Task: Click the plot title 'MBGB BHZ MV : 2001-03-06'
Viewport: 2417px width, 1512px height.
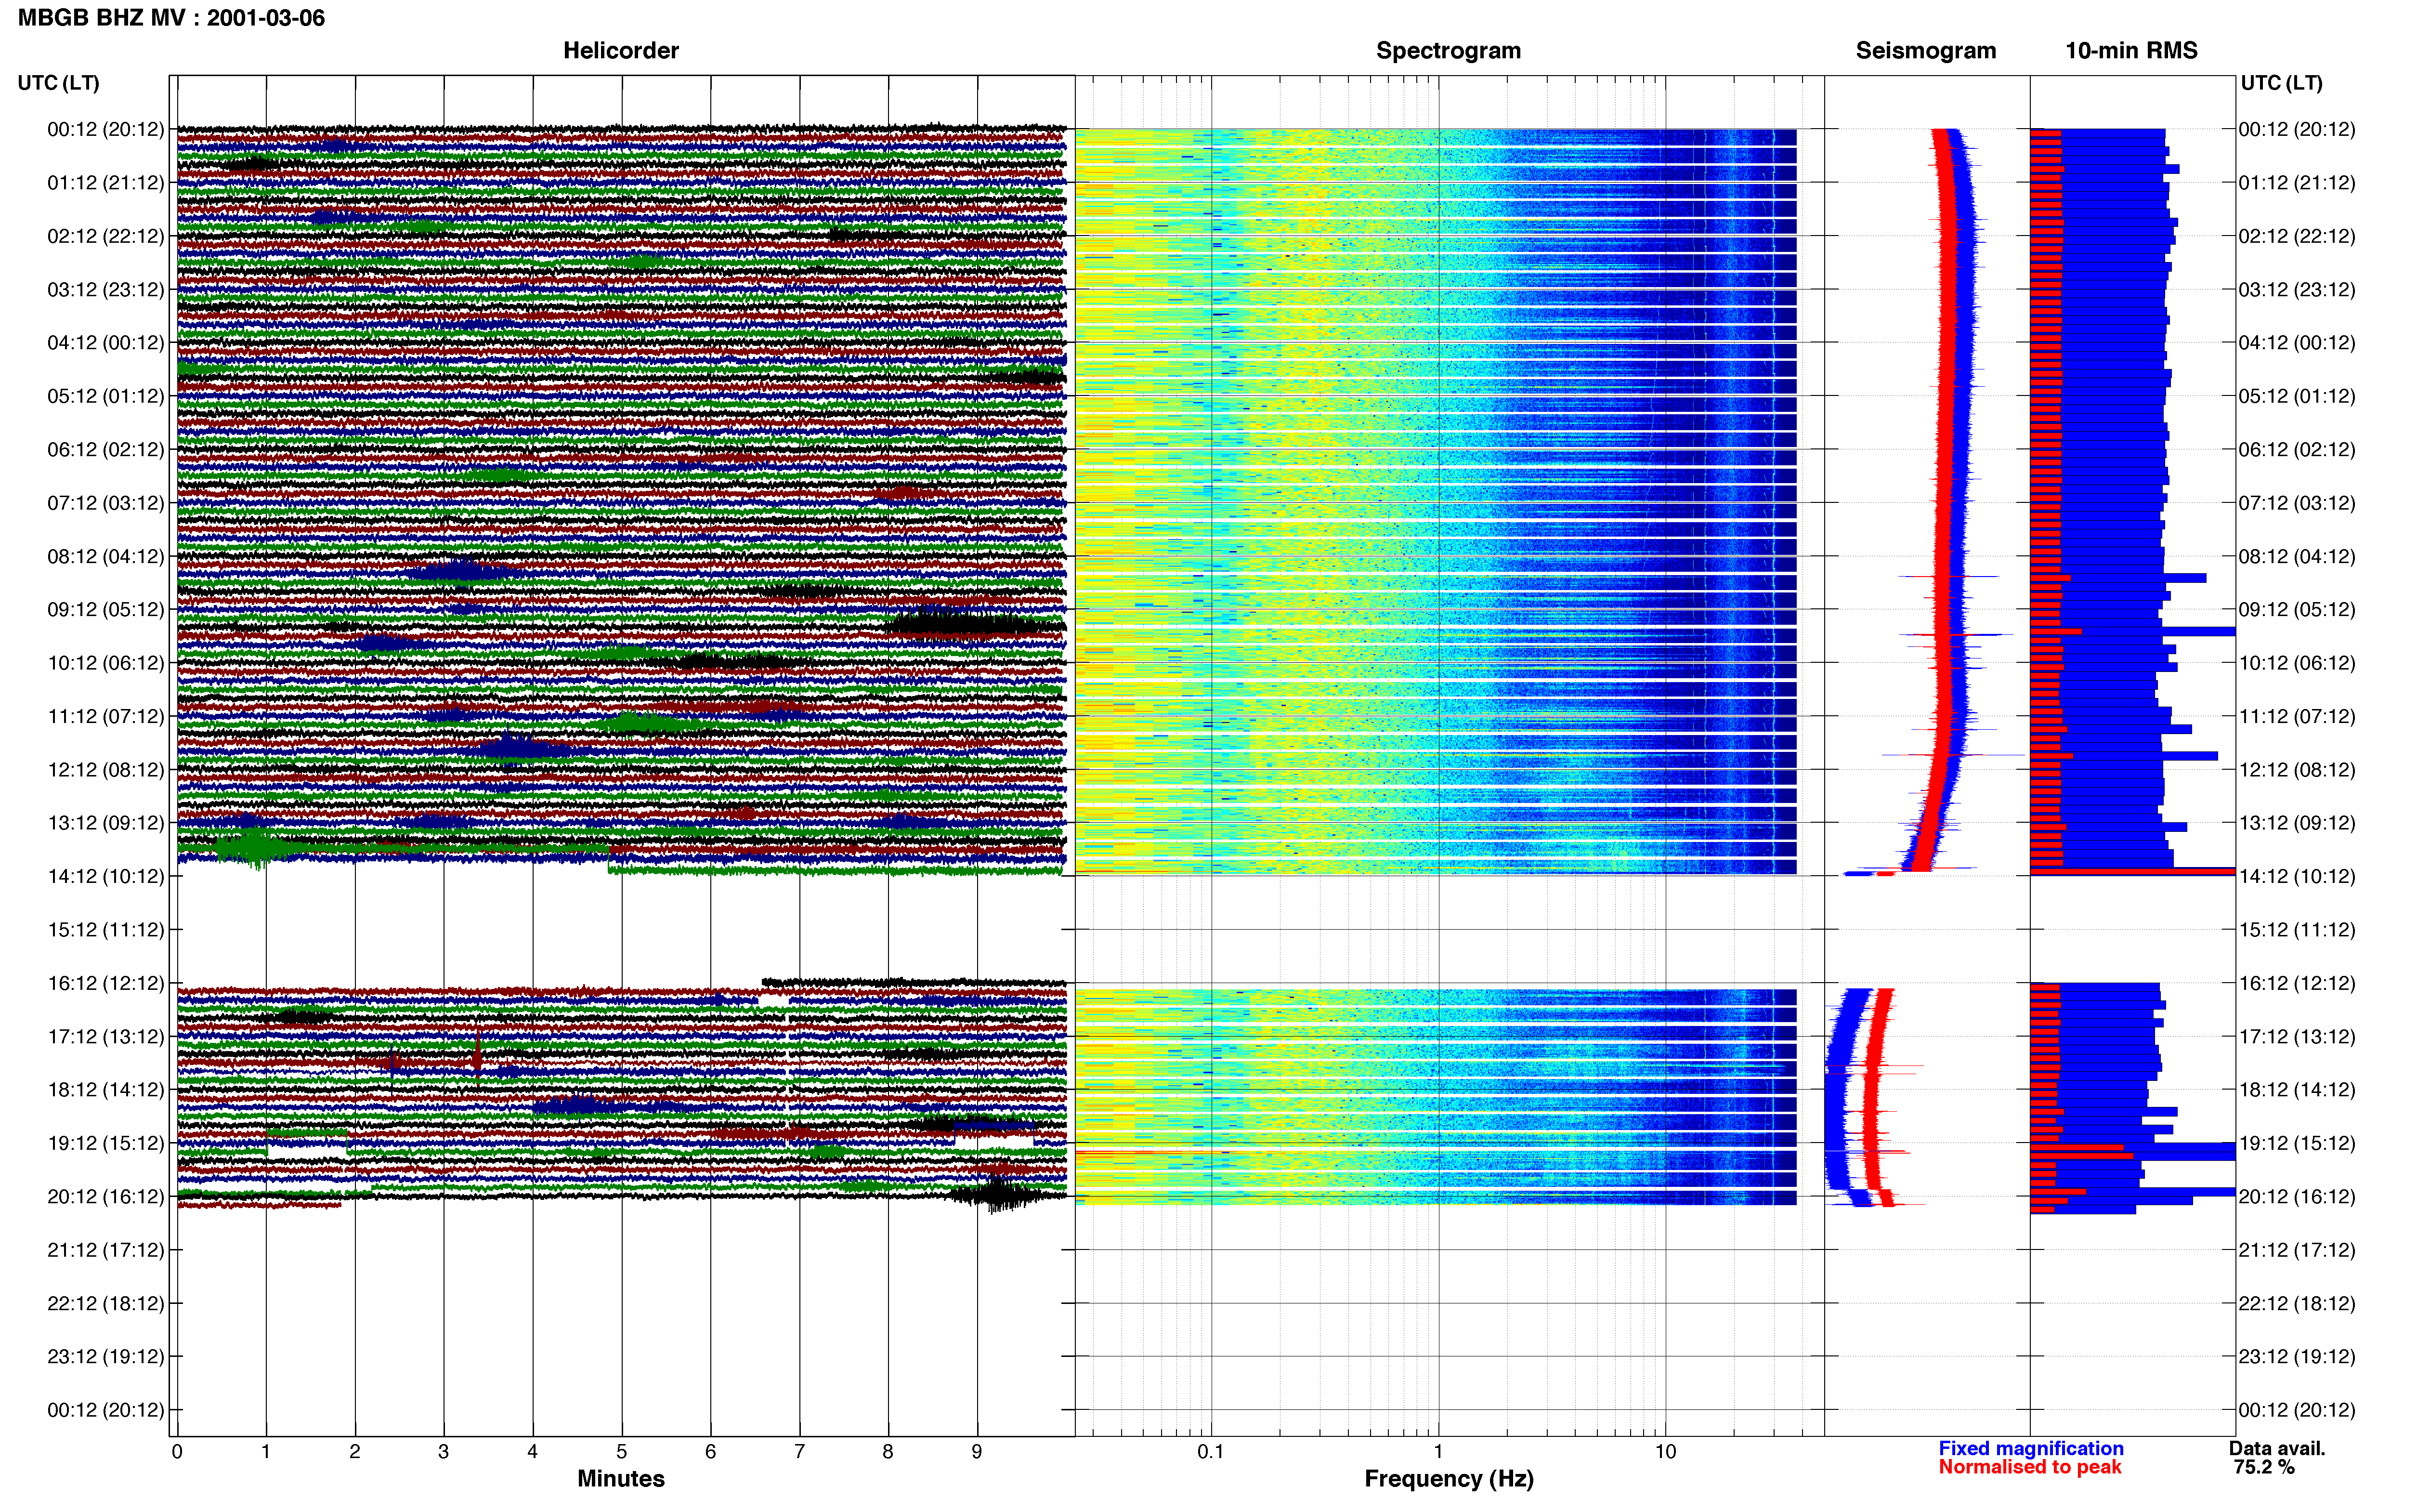Action: coord(171,18)
